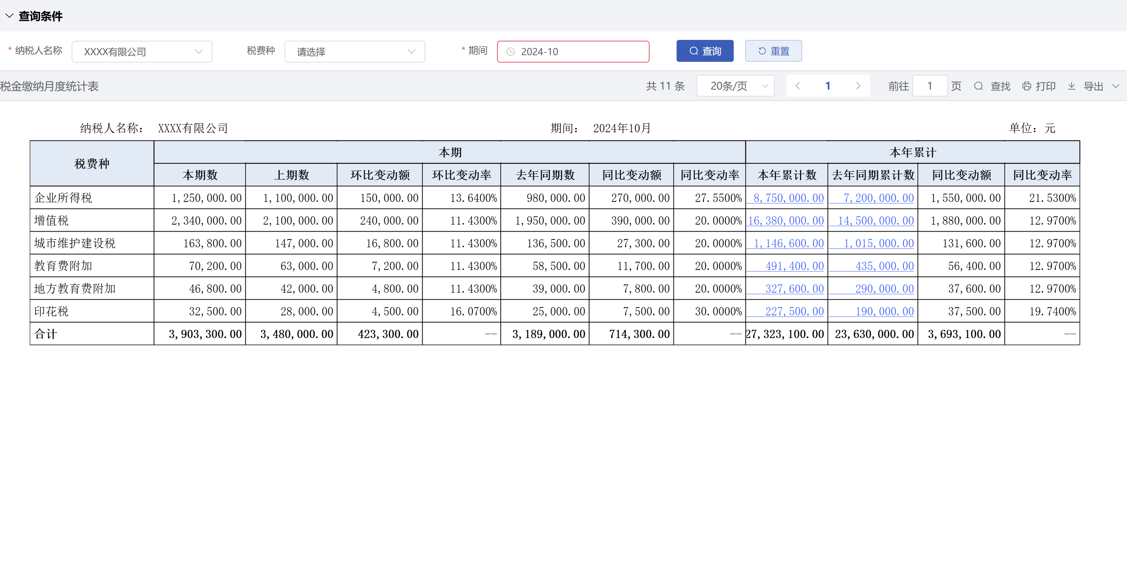Click the 企业所得税 row label
The image size is (1127, 572).
(63, 198)
